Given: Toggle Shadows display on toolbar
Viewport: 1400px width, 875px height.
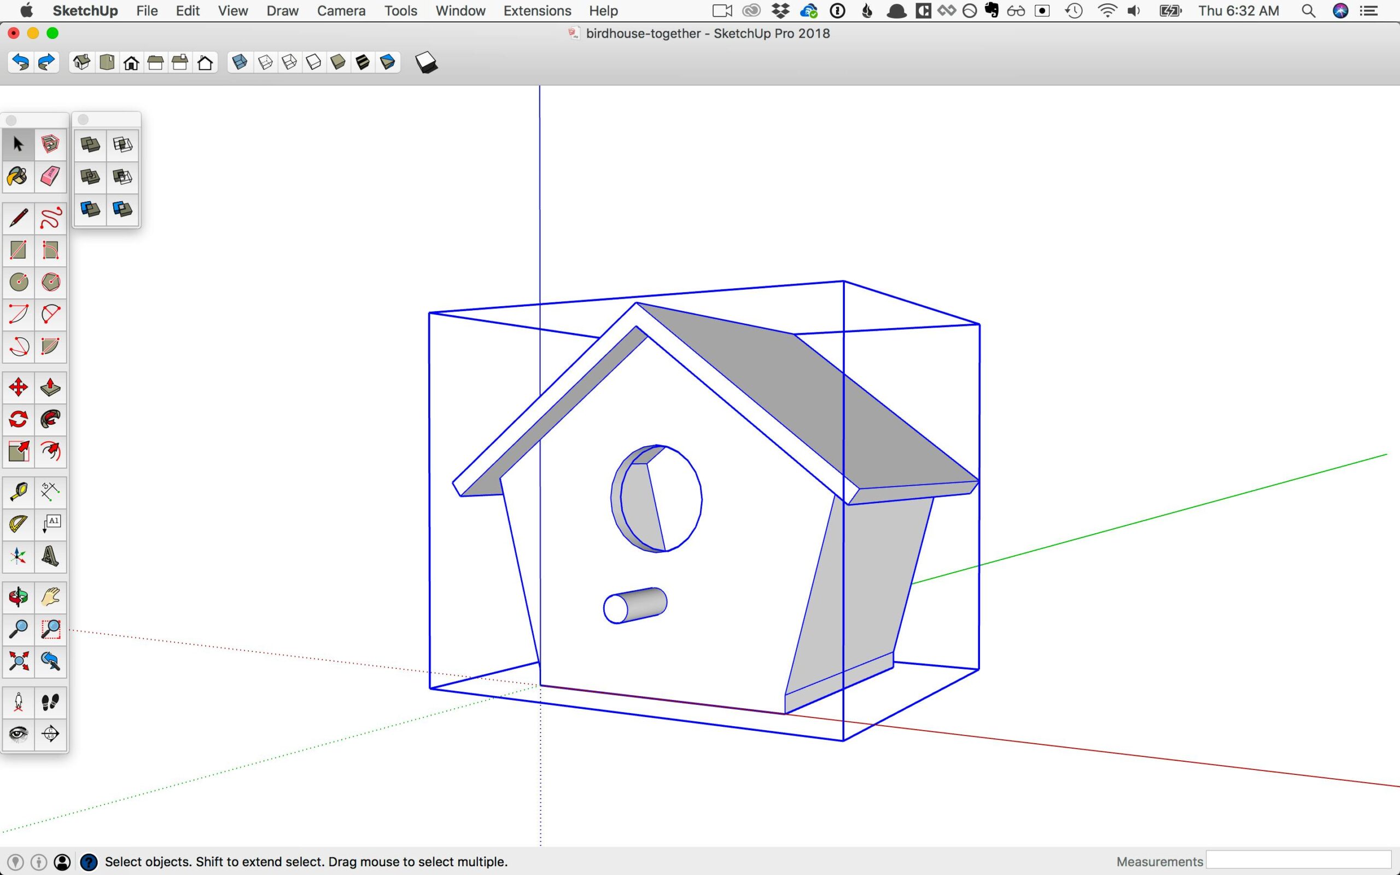Looking at the screenshot, I should (427, 62).
